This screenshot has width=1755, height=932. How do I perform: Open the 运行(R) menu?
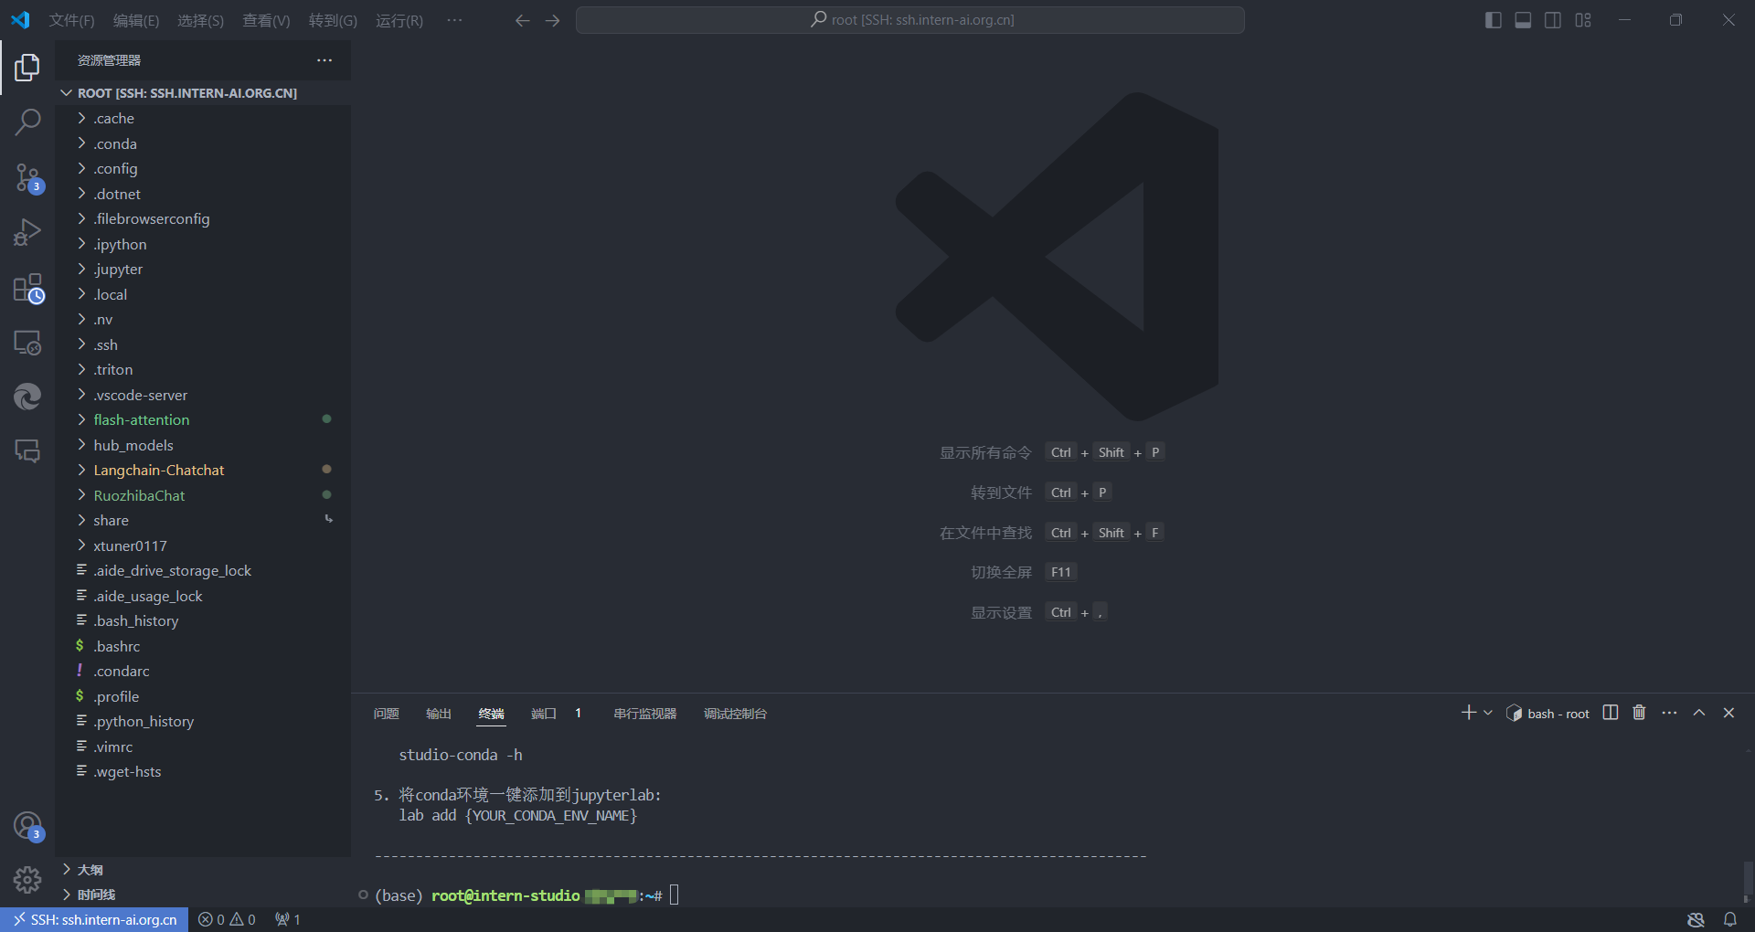click(399, 20)
